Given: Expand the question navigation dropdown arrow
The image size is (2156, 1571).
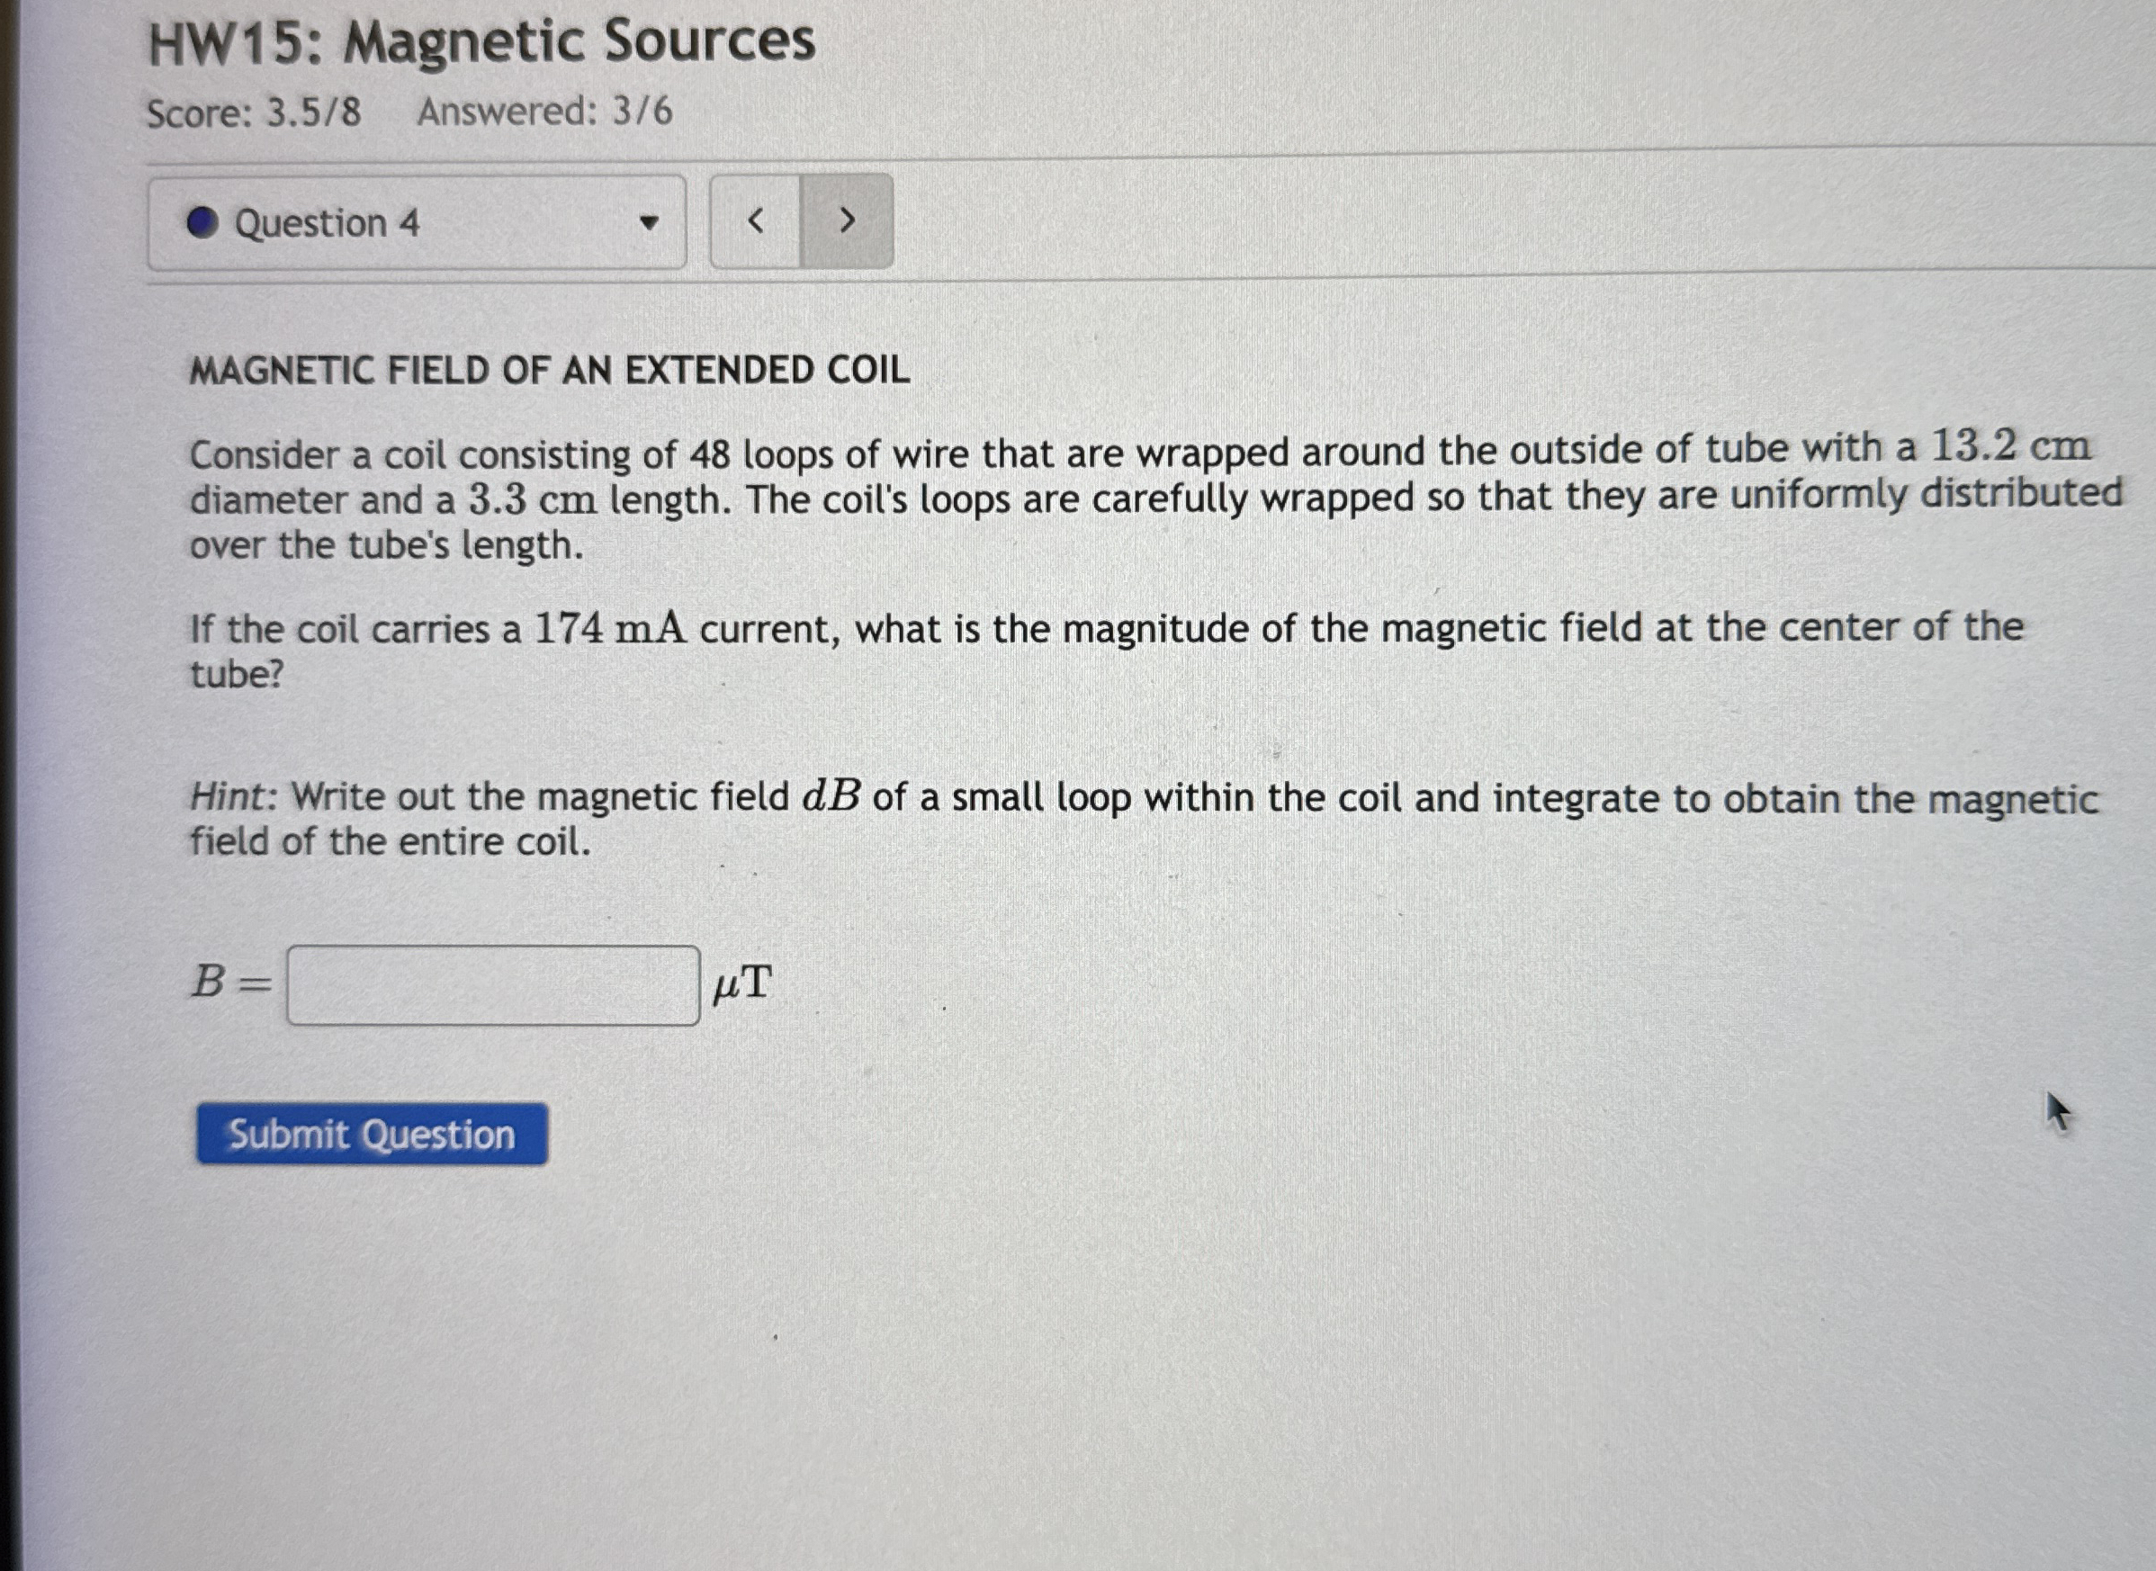Looking at the screenshot, I should [x=651, y=221].
